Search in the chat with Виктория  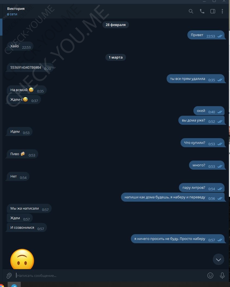pos(191,11)
